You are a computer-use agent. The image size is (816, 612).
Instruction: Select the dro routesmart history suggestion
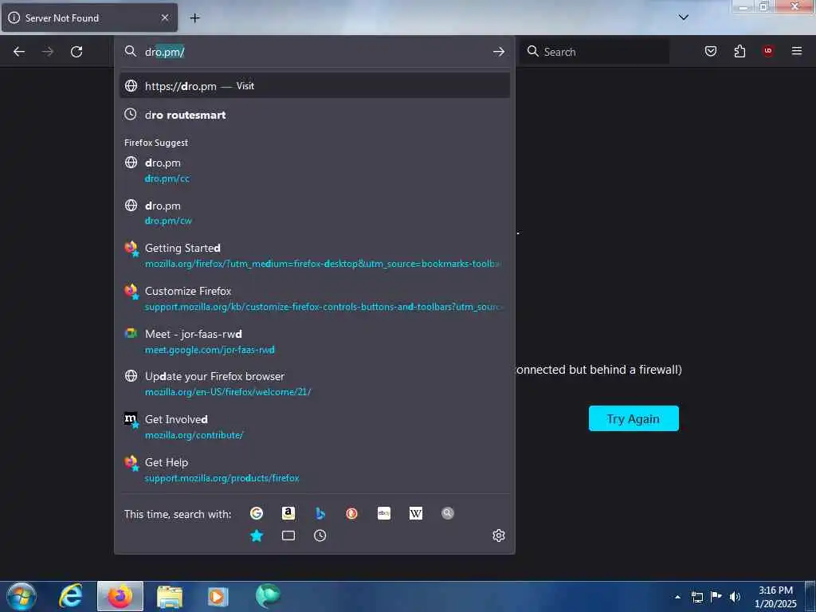point(314,115)
